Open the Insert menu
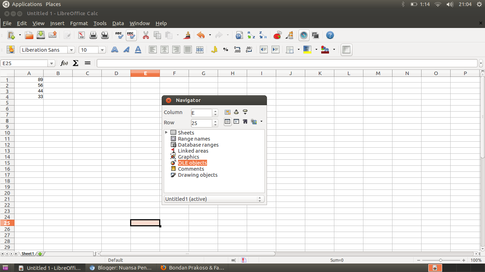The image size is (485, 272). click(x=57, y=23)
